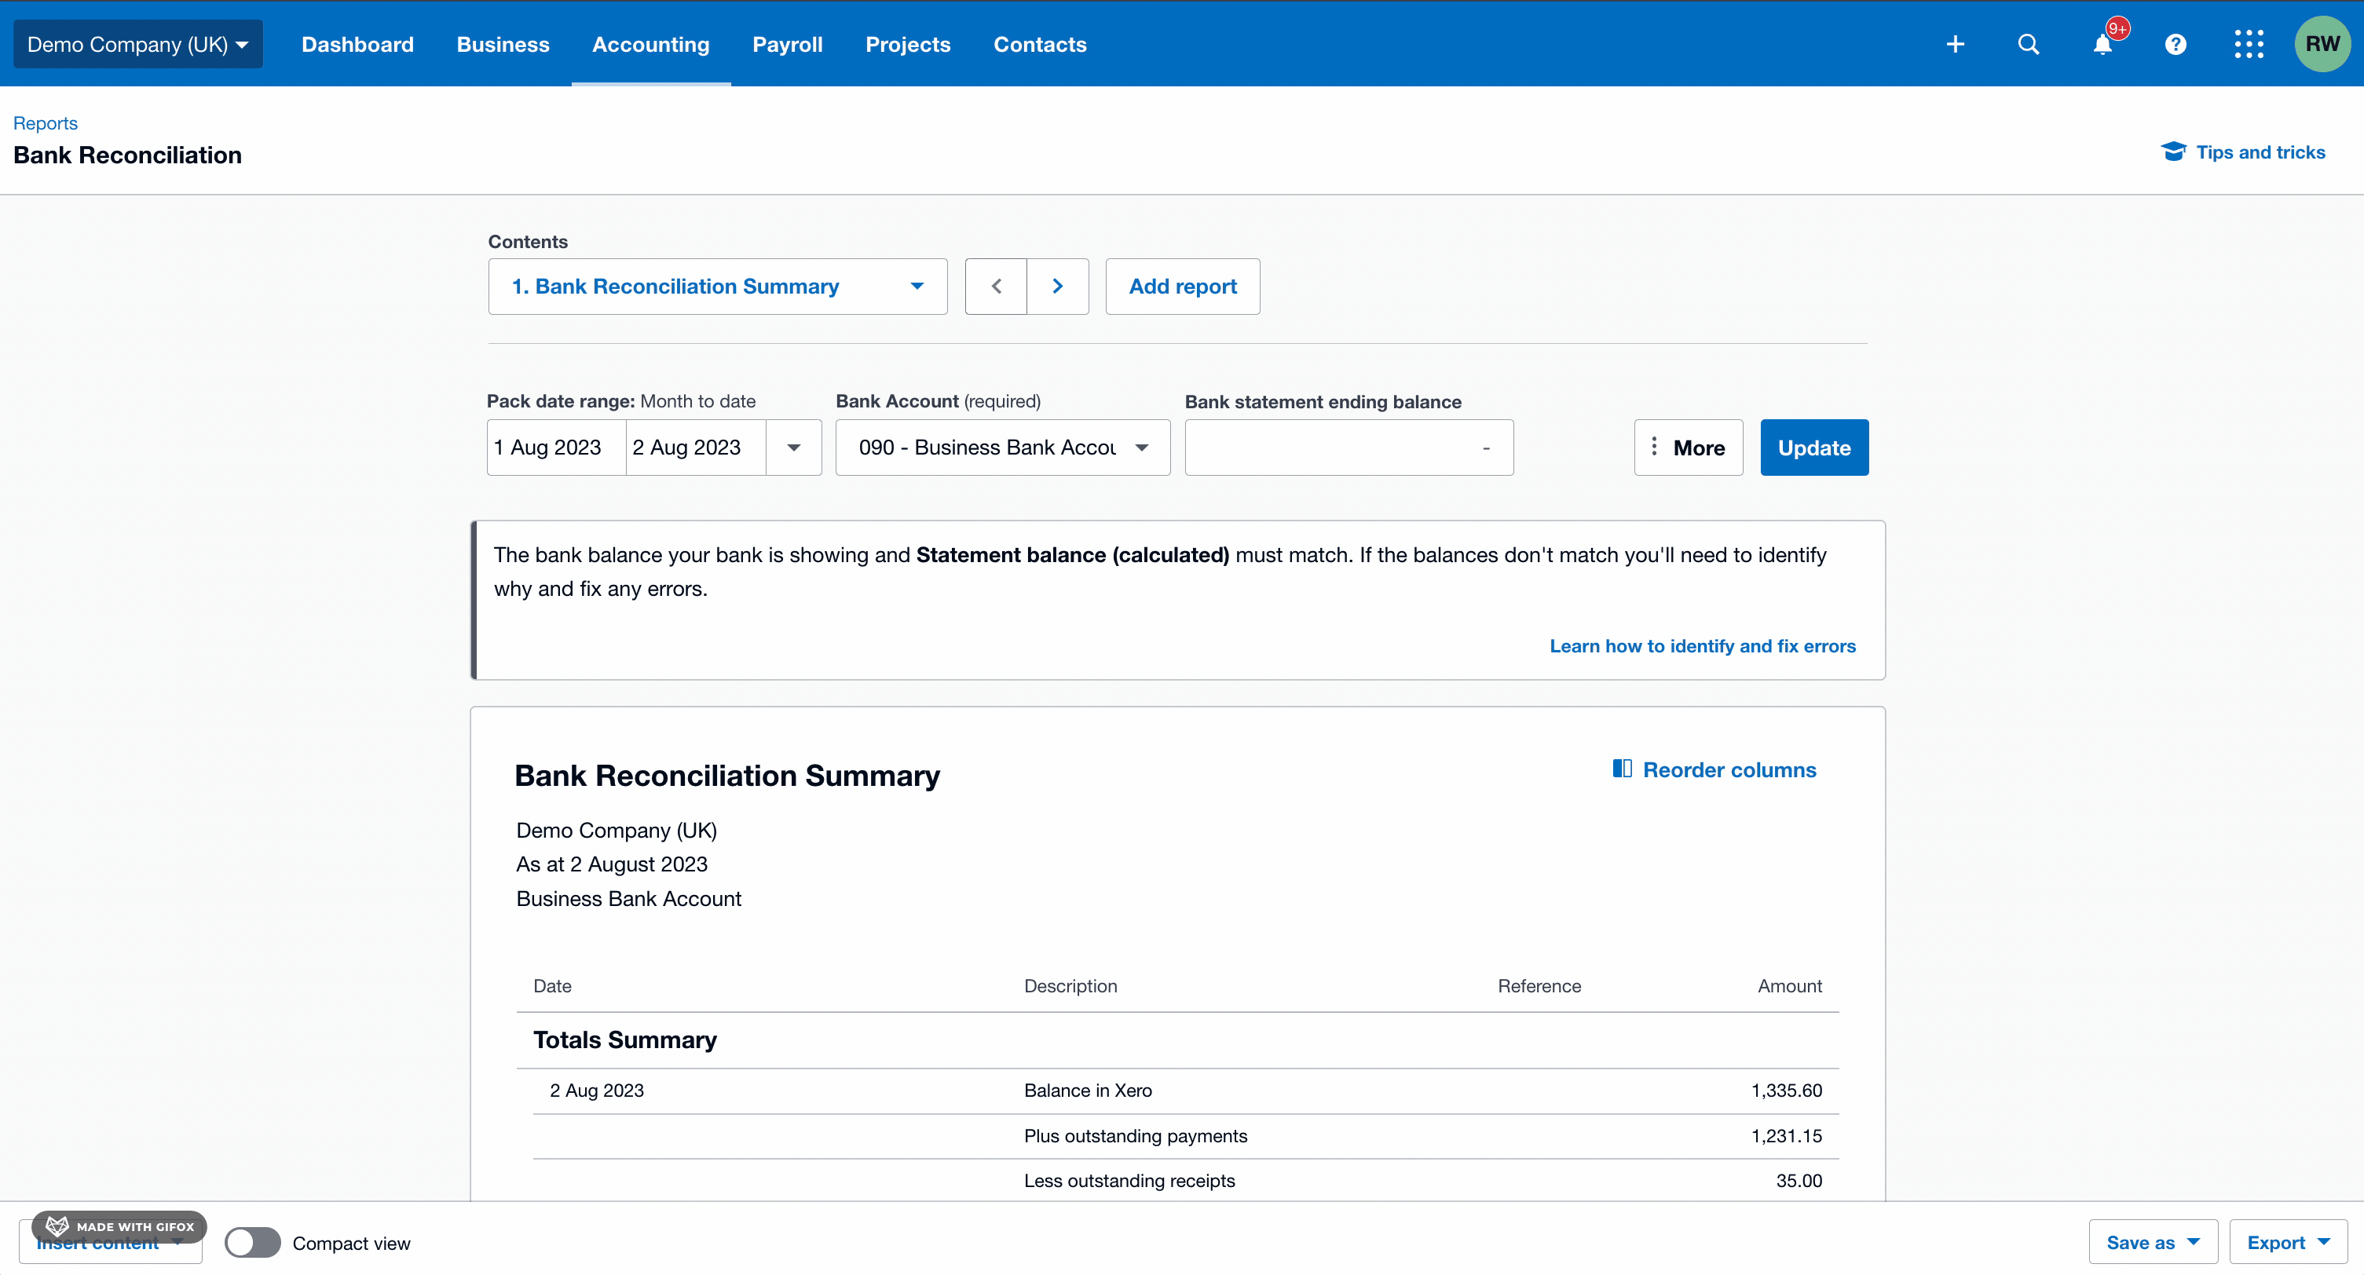
Task: Open the date range preset dropdown arrow
Action: coord(793,448)
